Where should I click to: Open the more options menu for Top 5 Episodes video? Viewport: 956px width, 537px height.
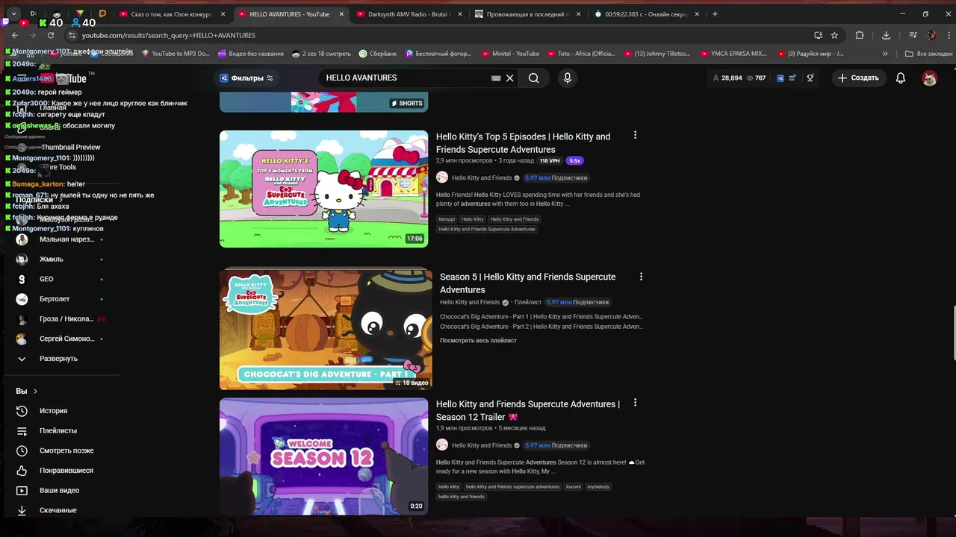click(635, 135)
